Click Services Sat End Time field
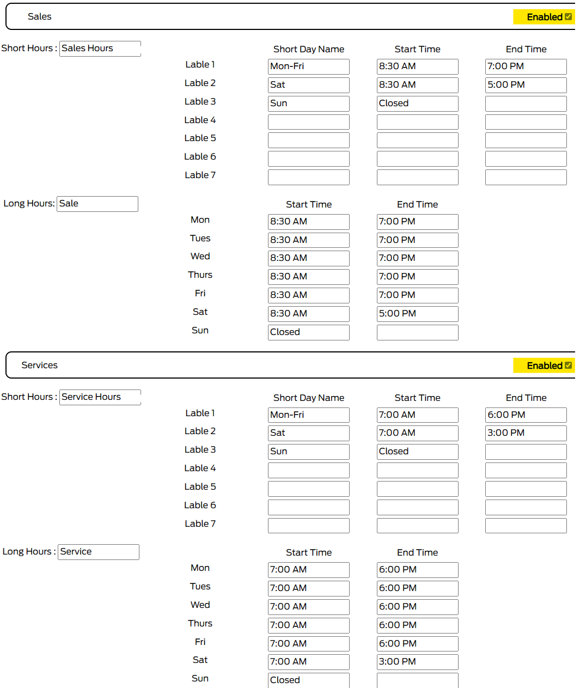The image size is (580, 688). [418, 662]
